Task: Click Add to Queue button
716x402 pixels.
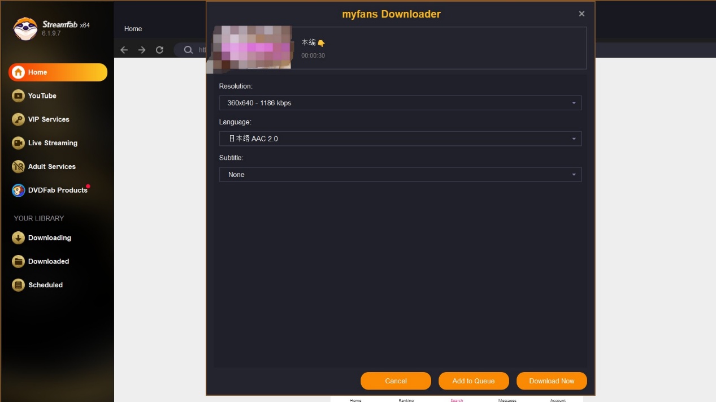Action: coord(474,381)
